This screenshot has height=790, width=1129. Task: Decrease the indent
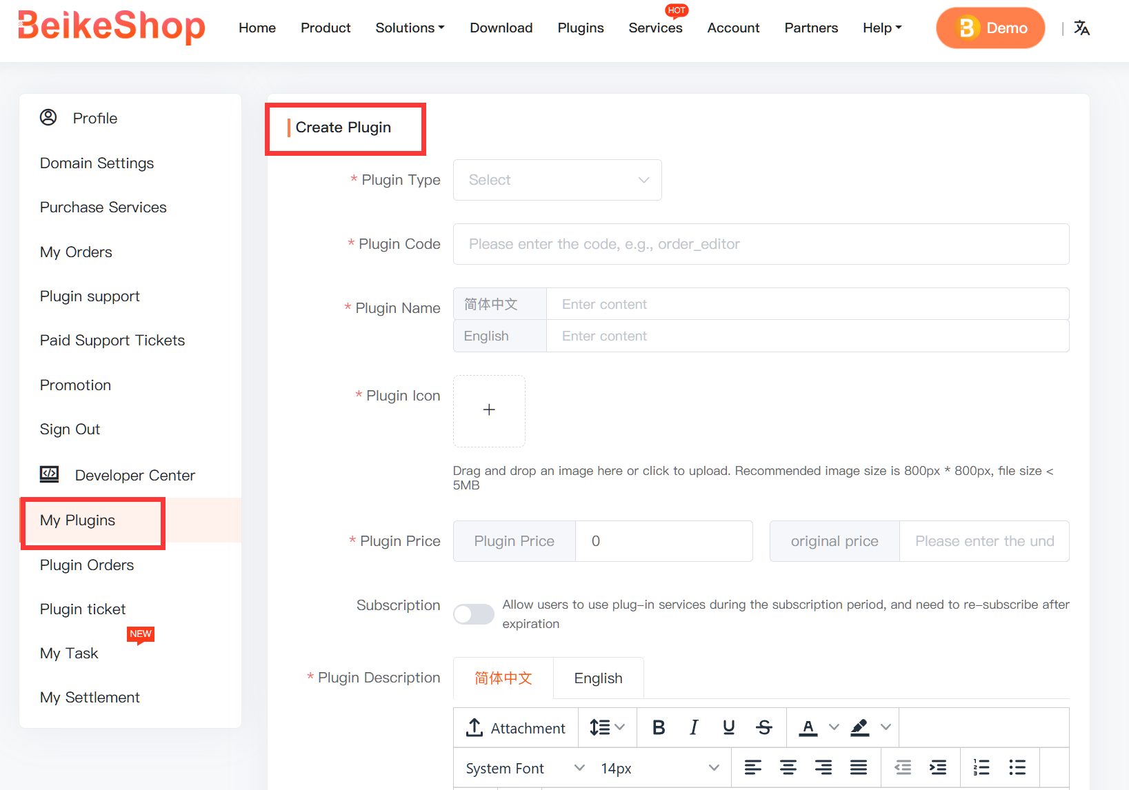point(903,767)
